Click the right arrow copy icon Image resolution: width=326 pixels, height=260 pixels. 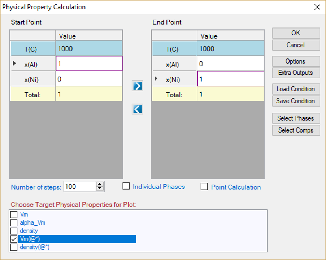point(137,86)
